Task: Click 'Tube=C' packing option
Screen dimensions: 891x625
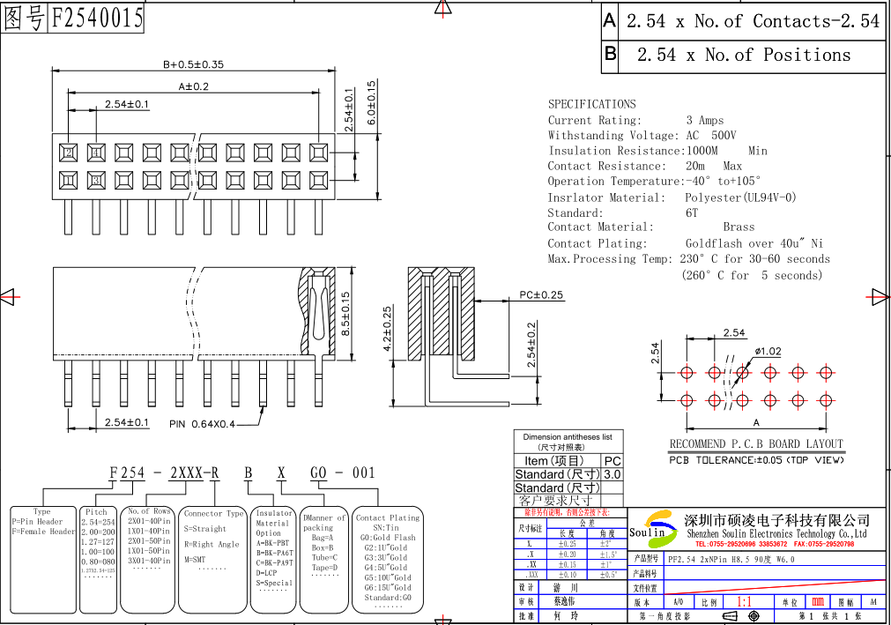Action: pyautogui.click(x=324, y=557)
